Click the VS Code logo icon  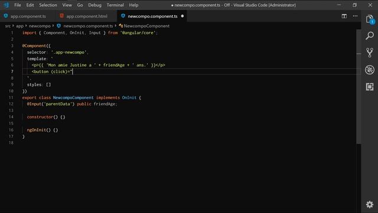click(6, 5)
